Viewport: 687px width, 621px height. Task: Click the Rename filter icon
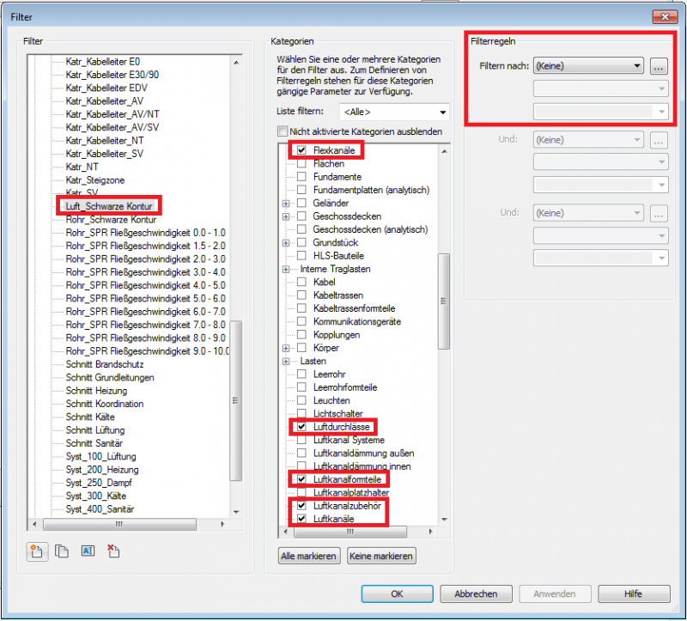(x=87, y=551)
